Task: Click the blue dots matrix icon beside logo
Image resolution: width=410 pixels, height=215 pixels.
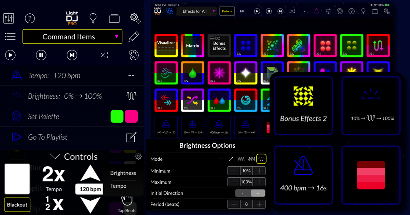Action: click(x=169, y=11)
